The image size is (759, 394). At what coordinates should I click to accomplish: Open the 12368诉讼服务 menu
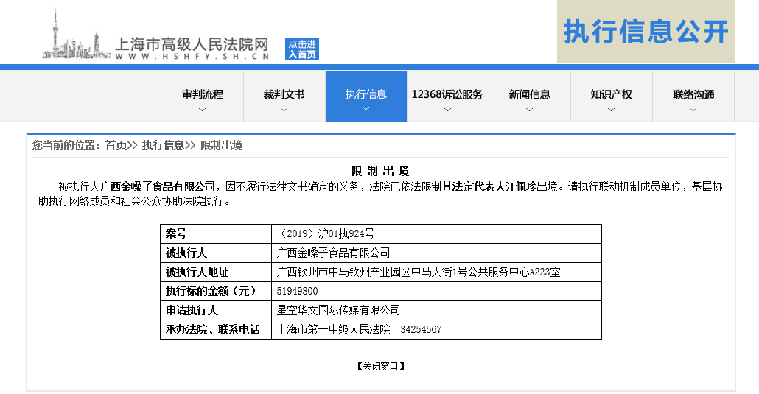pyautogui.click(x=447, y=94)
